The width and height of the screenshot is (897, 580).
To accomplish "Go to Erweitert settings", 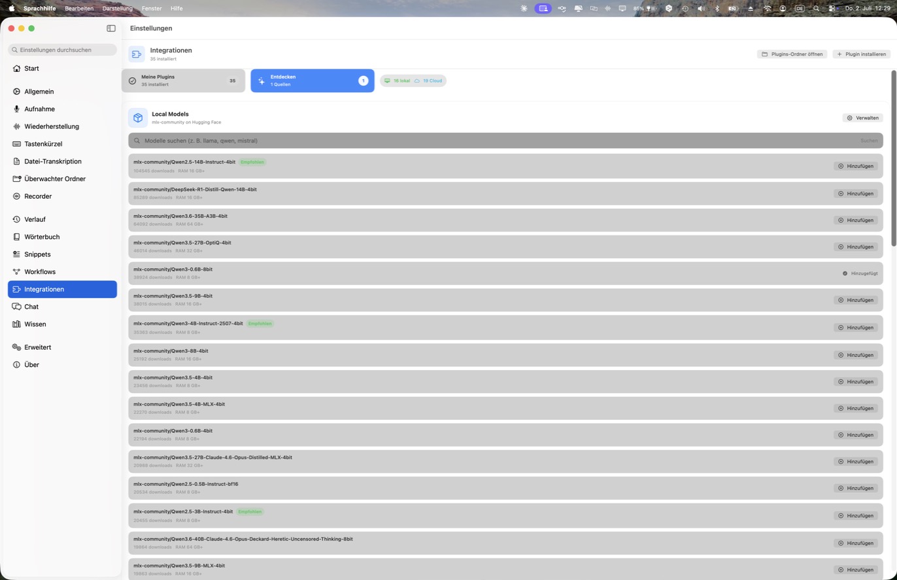I will [62, 347].
